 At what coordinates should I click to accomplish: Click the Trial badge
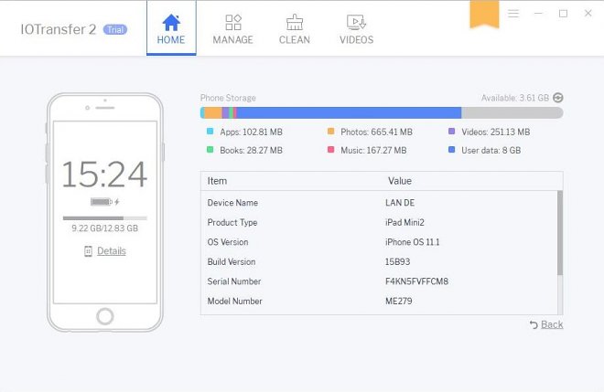point(114,29)
